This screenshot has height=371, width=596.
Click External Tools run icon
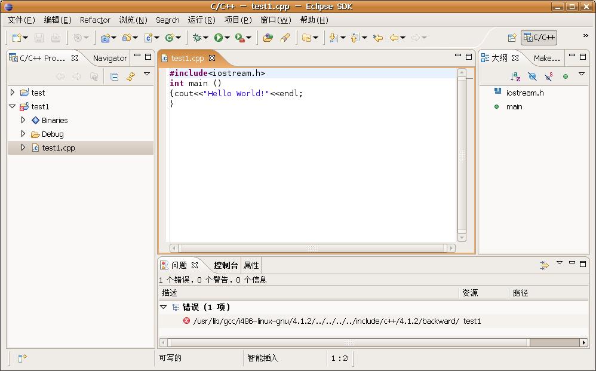[239, 38]
